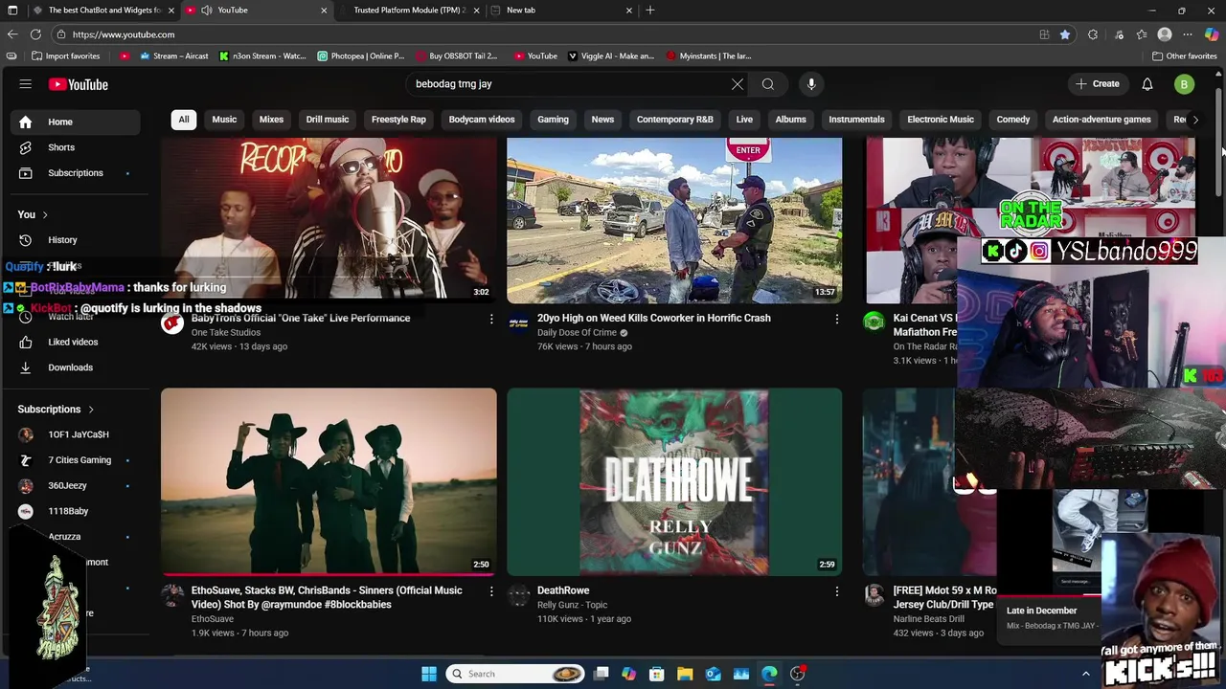Select the Music filter chip
The height and width of the screenshot is (689, 1226).
pos(224,120)
